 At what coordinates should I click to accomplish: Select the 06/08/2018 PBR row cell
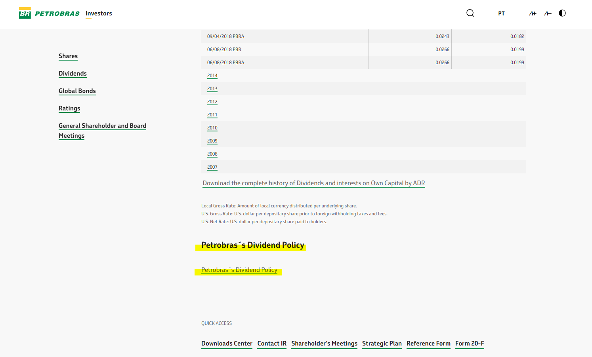(x=285, y=49)
